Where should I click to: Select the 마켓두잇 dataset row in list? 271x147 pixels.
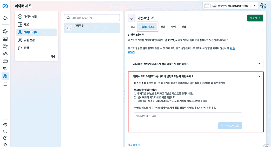[92, 28]
